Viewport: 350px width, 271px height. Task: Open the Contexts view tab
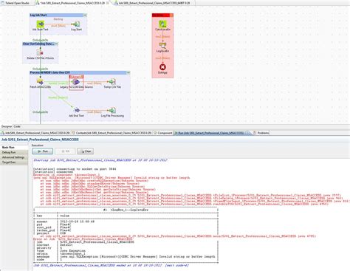click(111, 133)
